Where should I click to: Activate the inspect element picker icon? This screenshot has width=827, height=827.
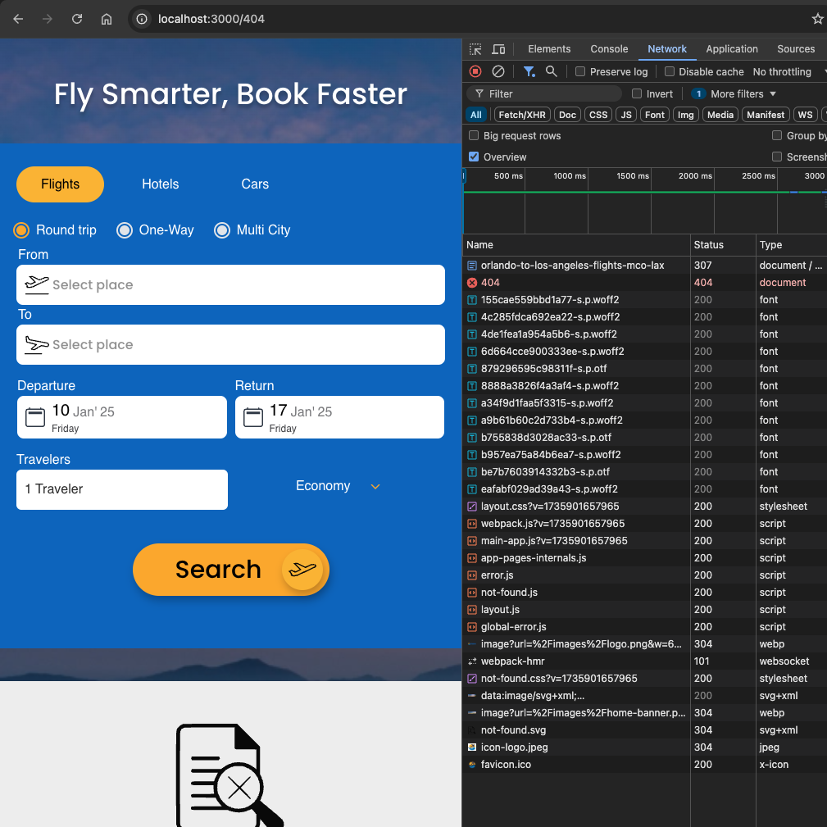click(x=475, y=49)
